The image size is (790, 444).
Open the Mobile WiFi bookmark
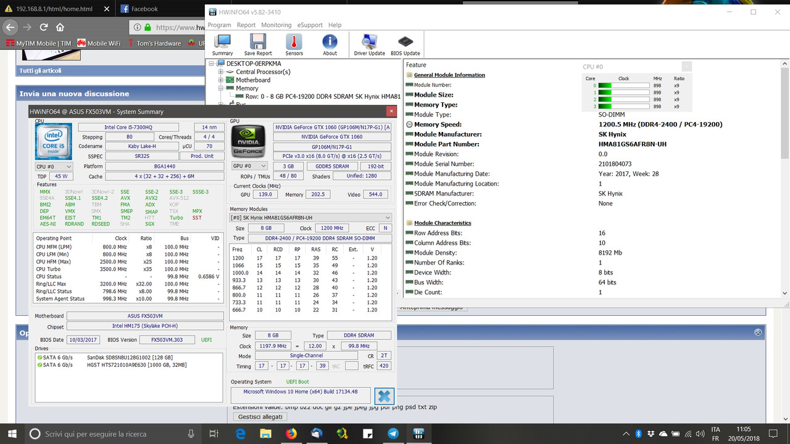(98, 43)
